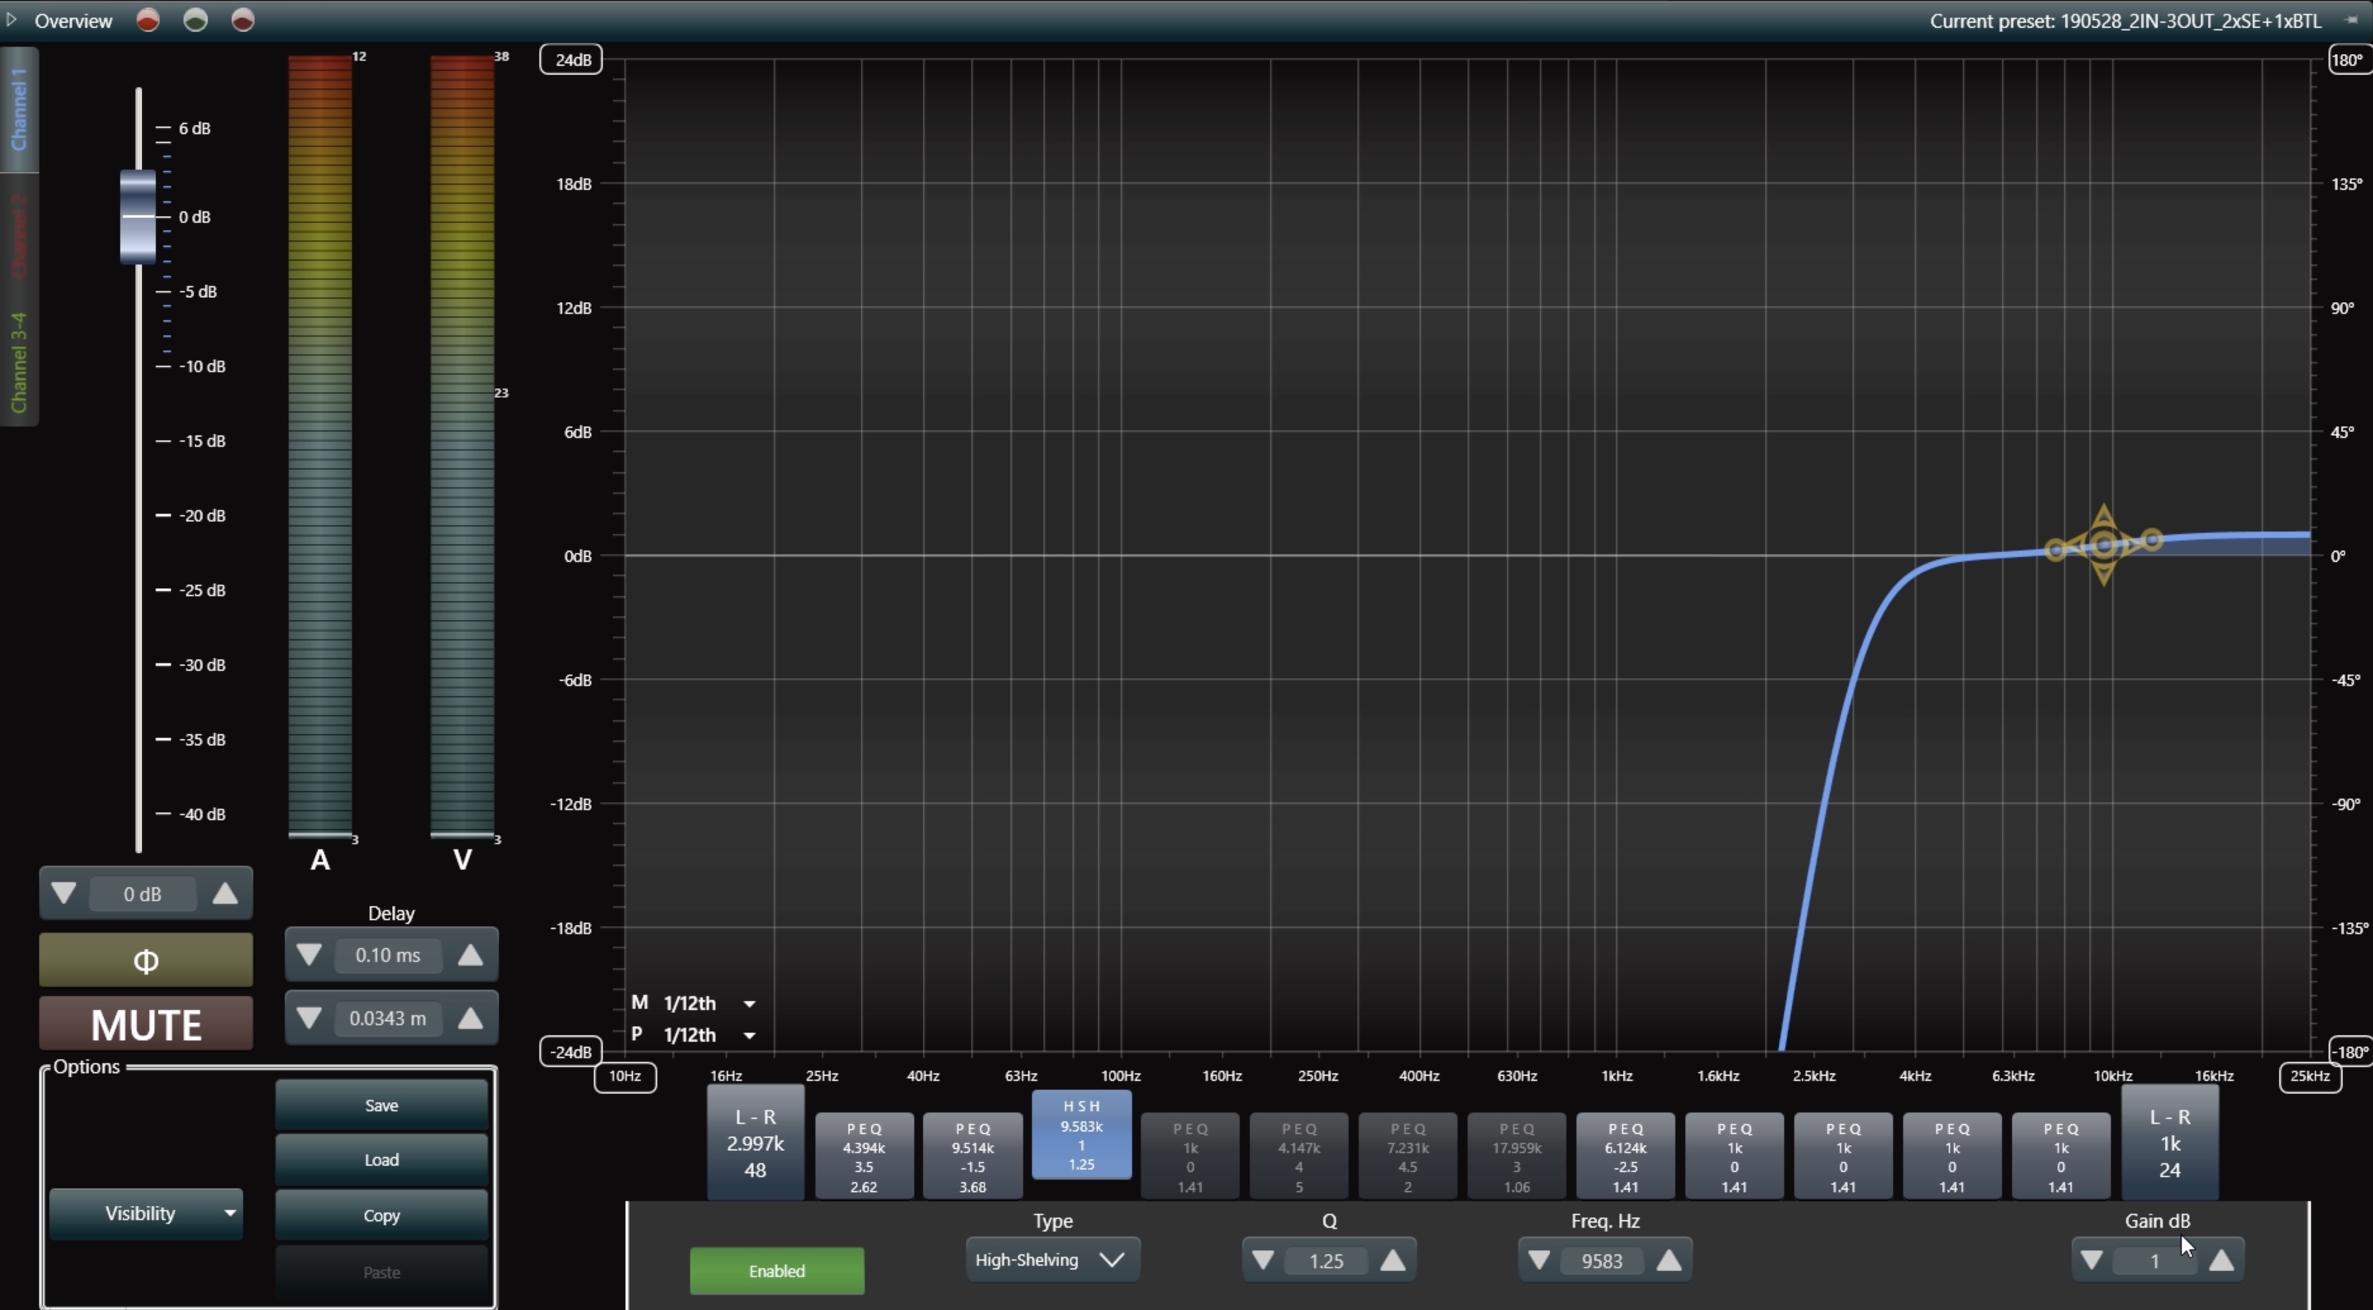Image resolution: width=2373 pixels, height=1310 pixels.
Task: Increase Gain dB with up arrow
Action: (2221, 1260)
